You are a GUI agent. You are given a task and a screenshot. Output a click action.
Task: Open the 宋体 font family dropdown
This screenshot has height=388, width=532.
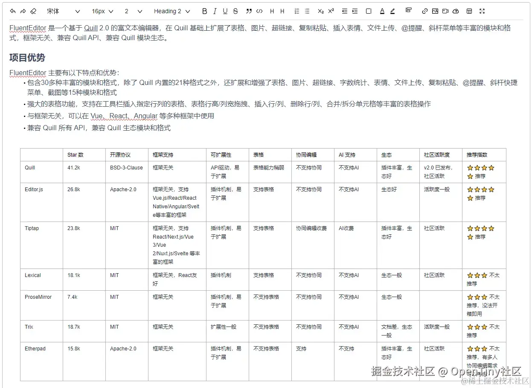pos(63,11)
